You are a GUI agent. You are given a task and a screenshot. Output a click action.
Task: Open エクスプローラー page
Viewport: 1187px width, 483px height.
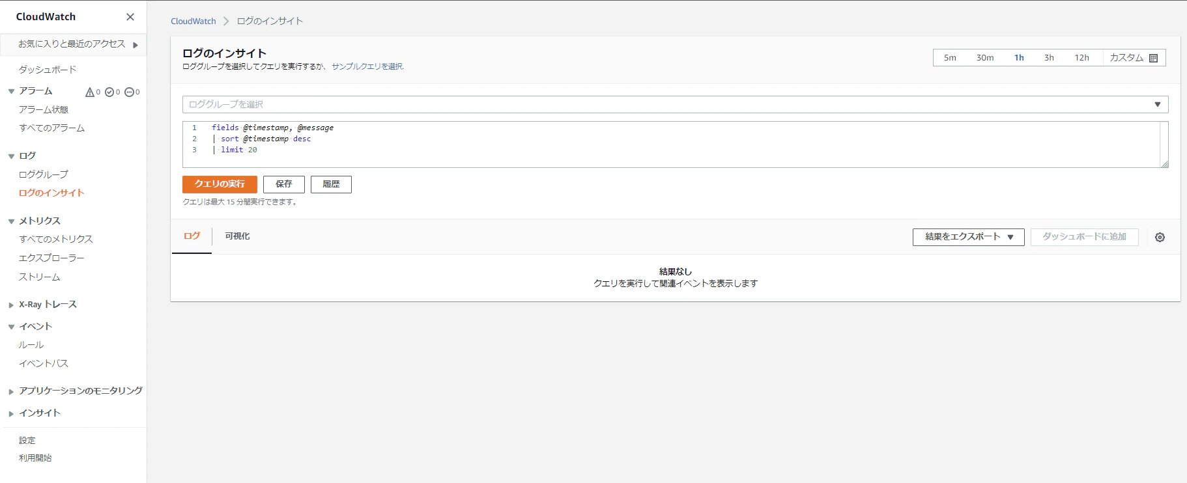[x=51, y=258]
